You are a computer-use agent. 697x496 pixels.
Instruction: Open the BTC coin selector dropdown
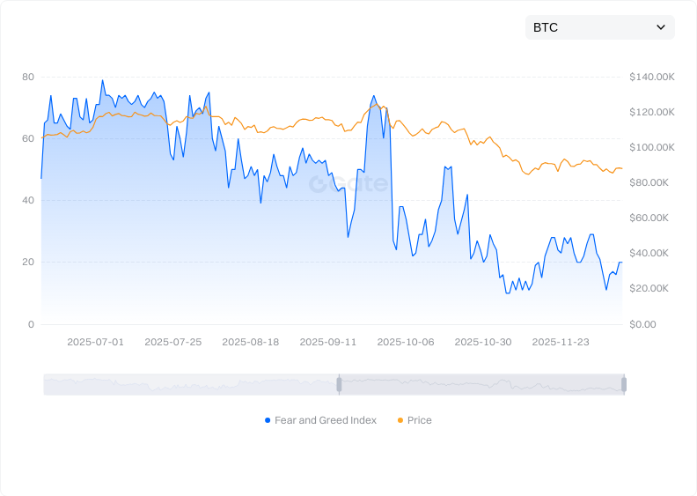click(x=599, y=27)
